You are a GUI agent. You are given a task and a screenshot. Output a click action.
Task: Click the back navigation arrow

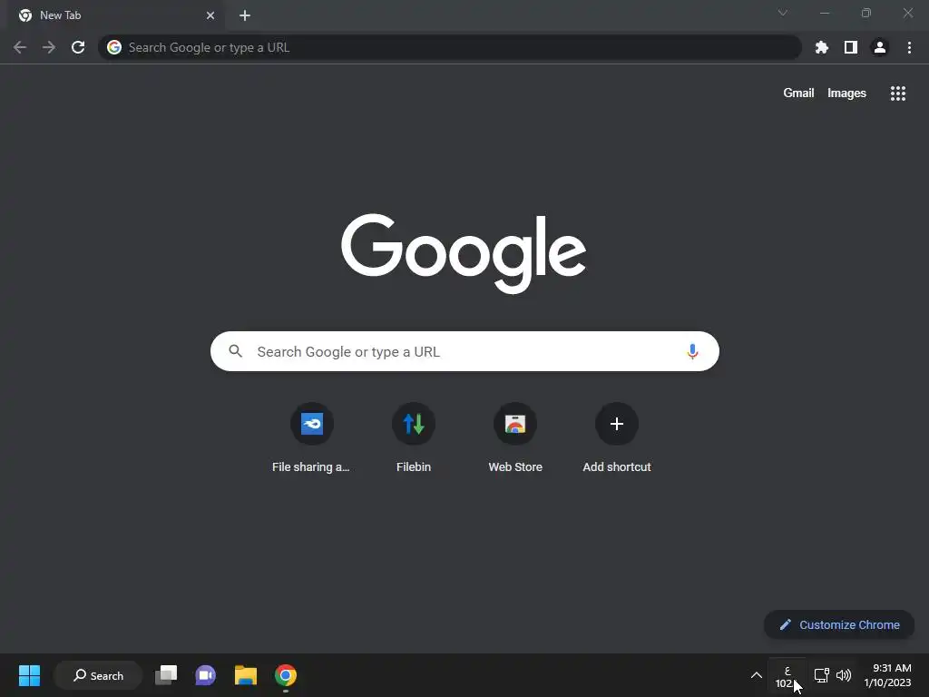[x=20, y=47]
